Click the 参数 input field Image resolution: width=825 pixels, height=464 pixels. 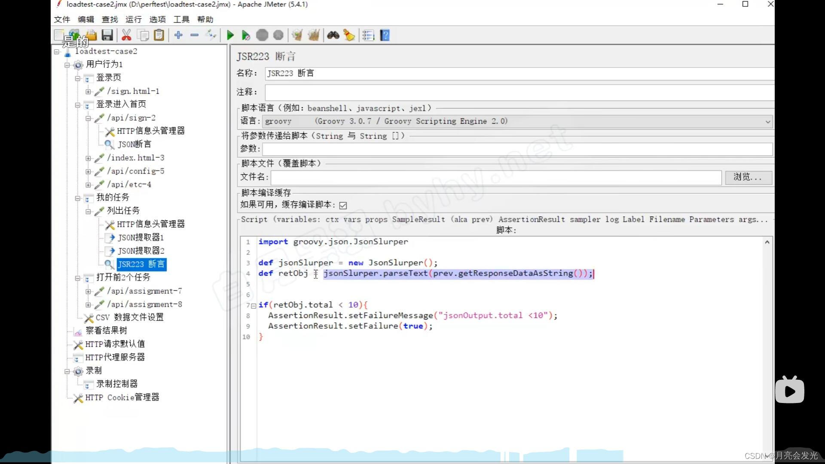[x=517, y=149]
